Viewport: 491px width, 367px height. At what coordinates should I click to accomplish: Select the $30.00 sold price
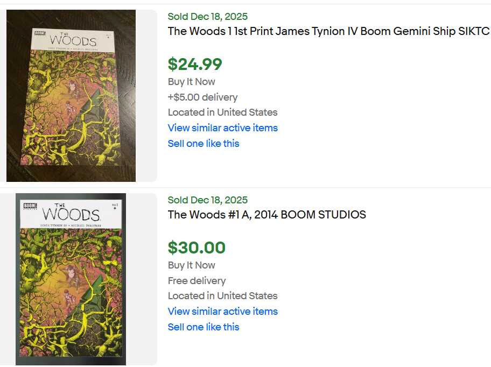click(x=197, y=248)
